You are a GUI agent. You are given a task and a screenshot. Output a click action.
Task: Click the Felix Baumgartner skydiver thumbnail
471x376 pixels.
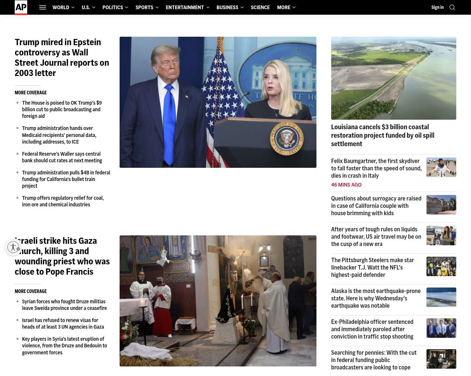point(441,167)
